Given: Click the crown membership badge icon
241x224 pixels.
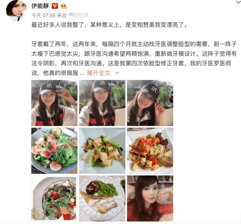Looking at the screenshot, I should click(x=64, y=6).
